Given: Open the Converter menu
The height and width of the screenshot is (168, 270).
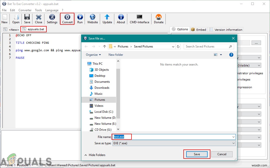Looking at the screenshot, I should click(x=25, y=10).
